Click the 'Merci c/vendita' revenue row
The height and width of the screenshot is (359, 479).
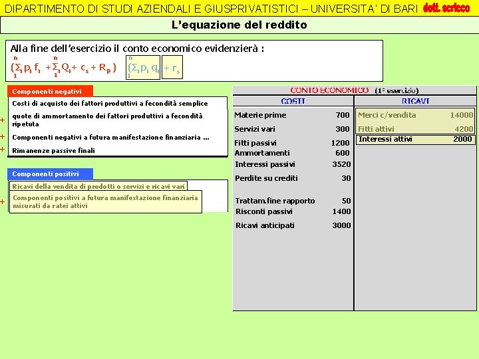coord(415,115)
